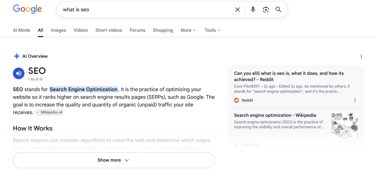The height and width of the screenshot is (172, 374).
Task: Click highlighted 'Search Engine Optimization' text
Action: (84, 89)
